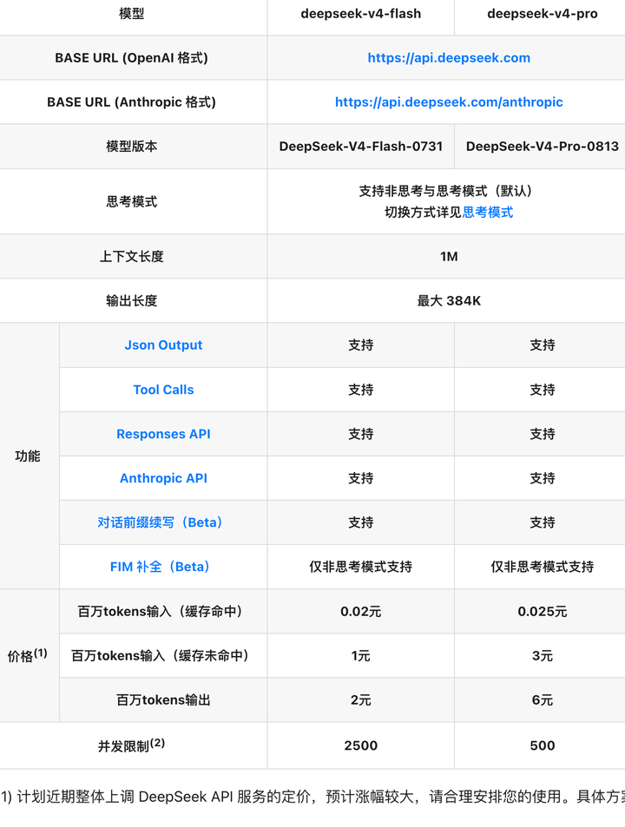Select the 0.02元 price cell
625x827 pixels.
(x=361, y=612)
